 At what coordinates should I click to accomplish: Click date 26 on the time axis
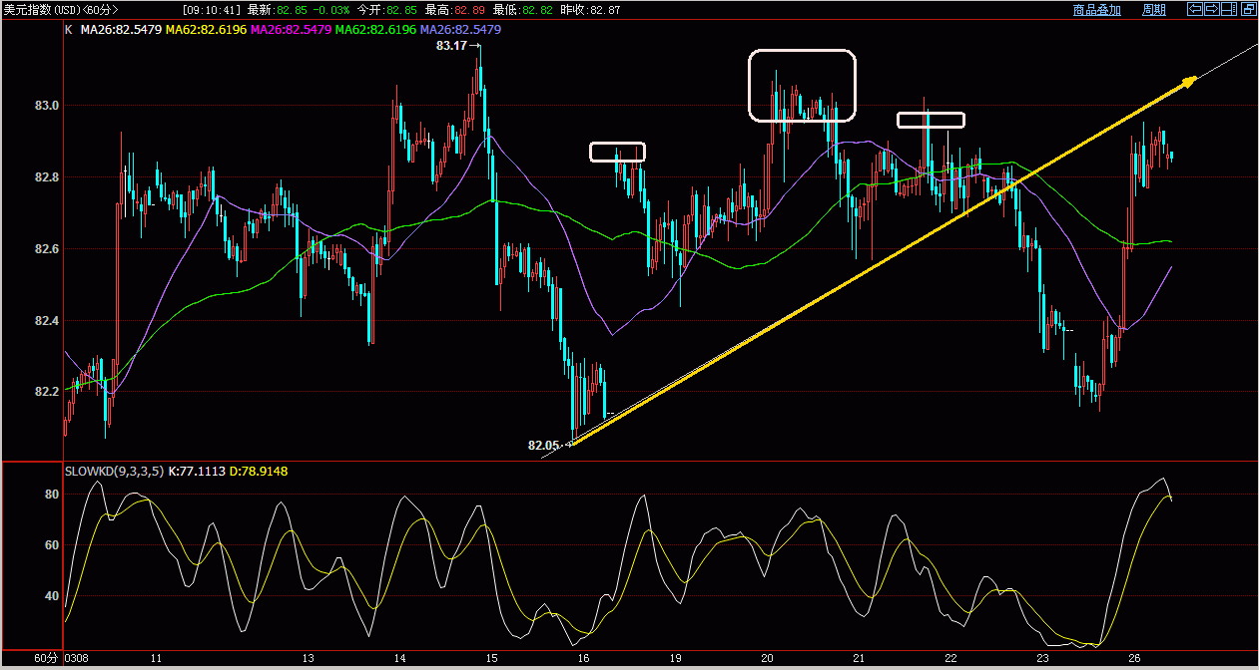[1135, 660]
